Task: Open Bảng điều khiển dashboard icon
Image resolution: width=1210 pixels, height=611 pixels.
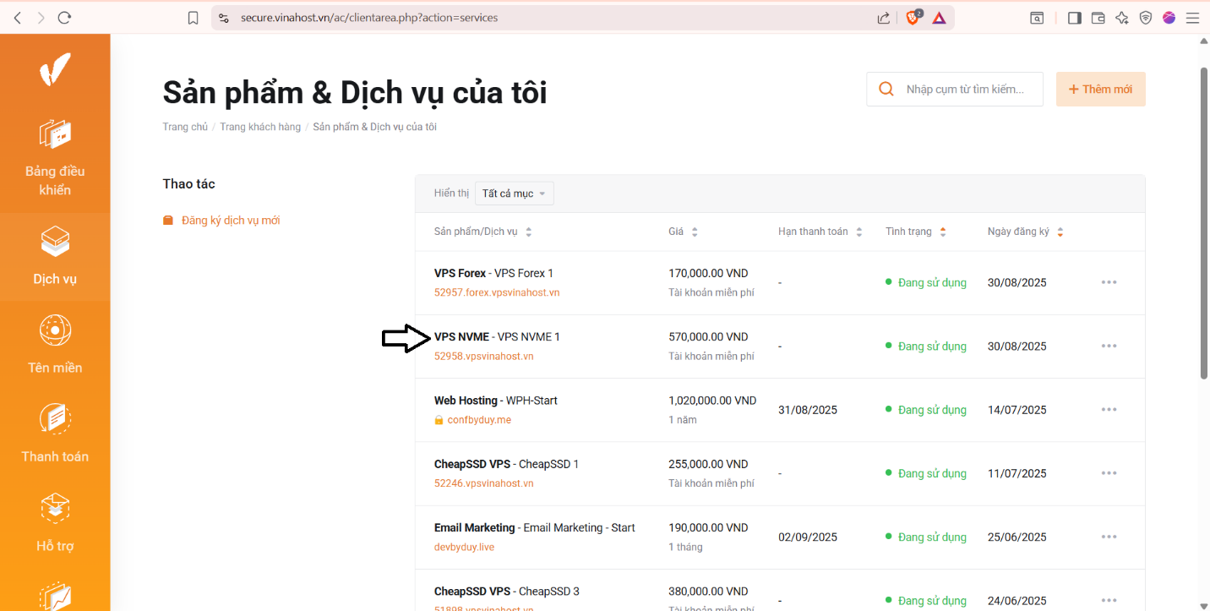Action: tap(55, 134)
